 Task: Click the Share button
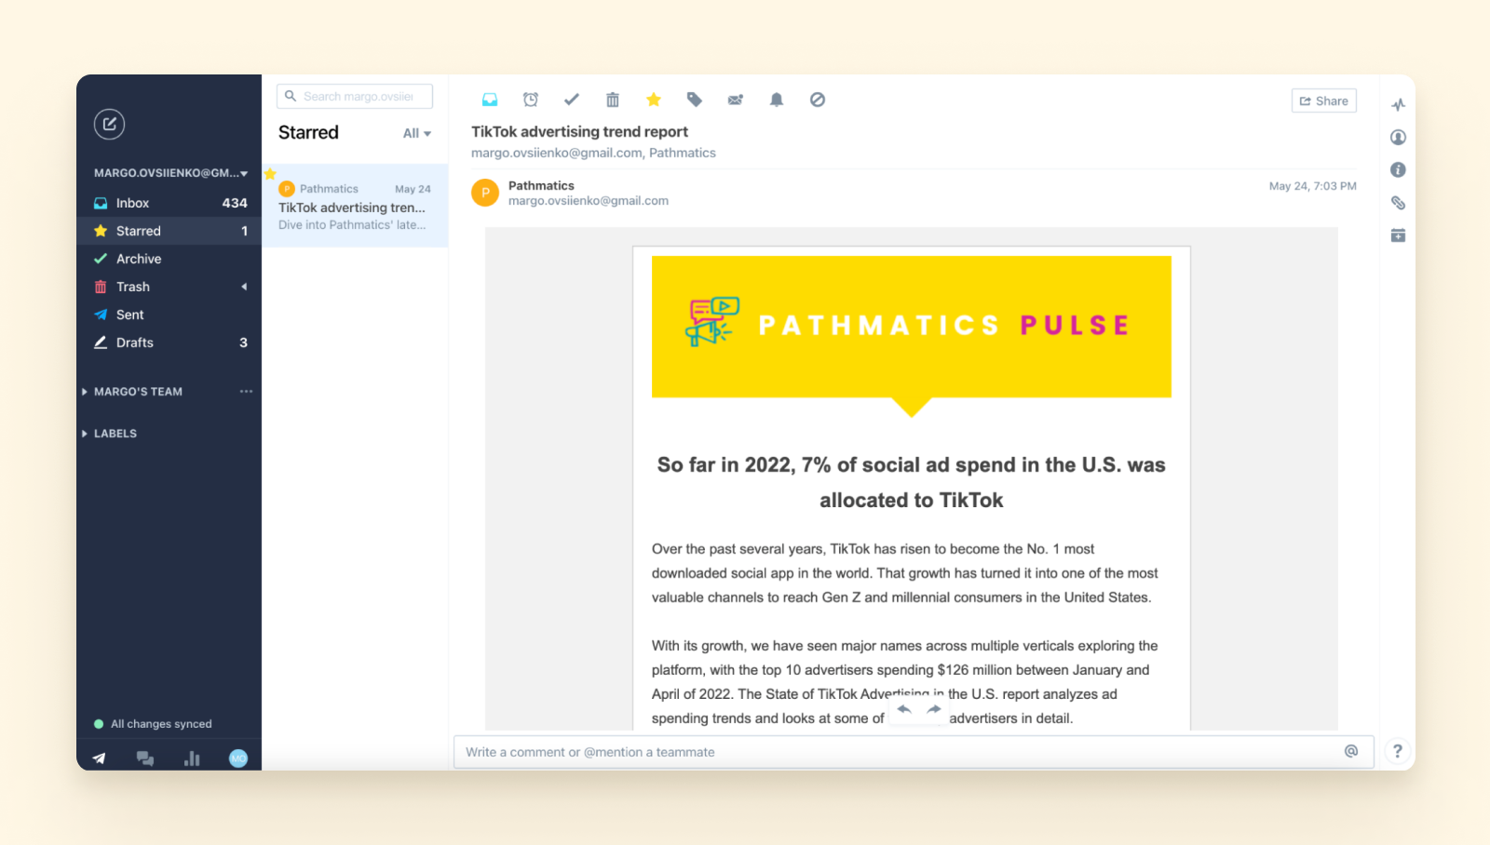coord(1323,101)
